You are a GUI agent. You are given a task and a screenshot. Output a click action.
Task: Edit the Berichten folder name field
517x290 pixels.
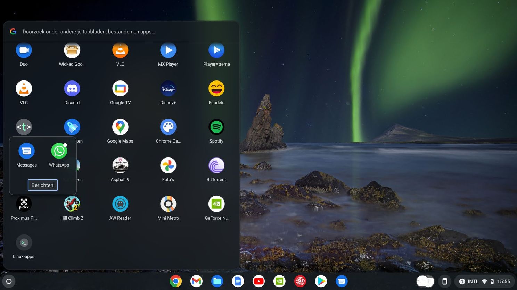(43, 185)
